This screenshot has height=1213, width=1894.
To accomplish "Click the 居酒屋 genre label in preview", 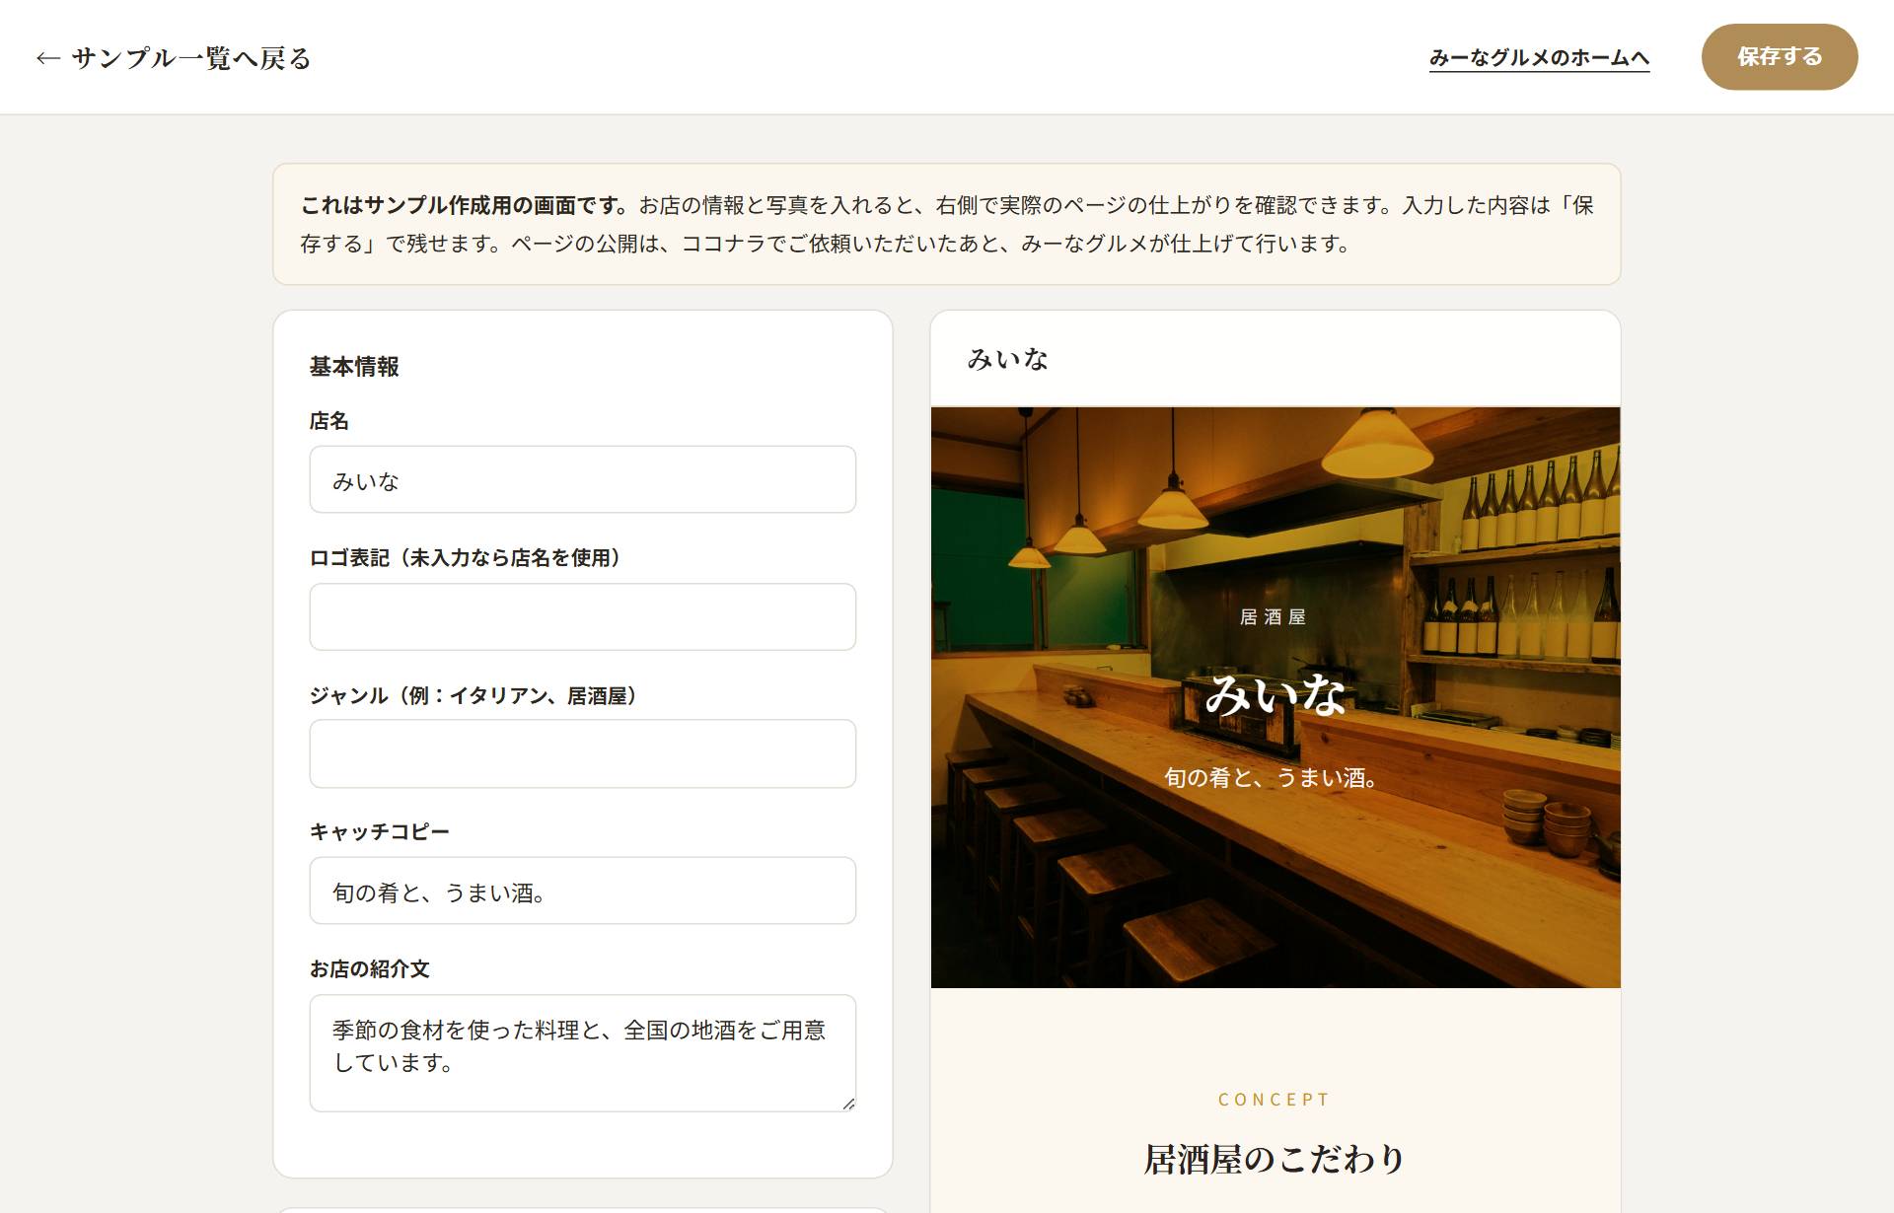I will pyautogui.click(x=1273, y=617).
